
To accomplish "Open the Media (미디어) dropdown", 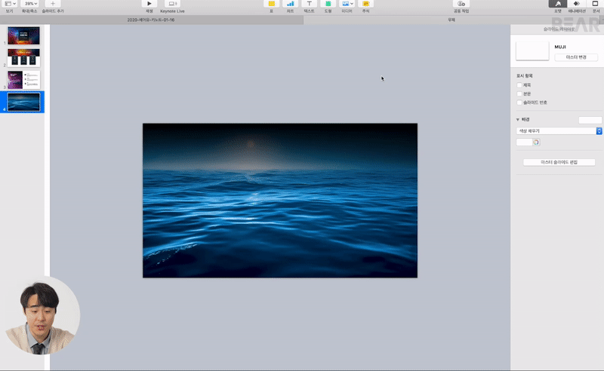I will pos(347,4).
